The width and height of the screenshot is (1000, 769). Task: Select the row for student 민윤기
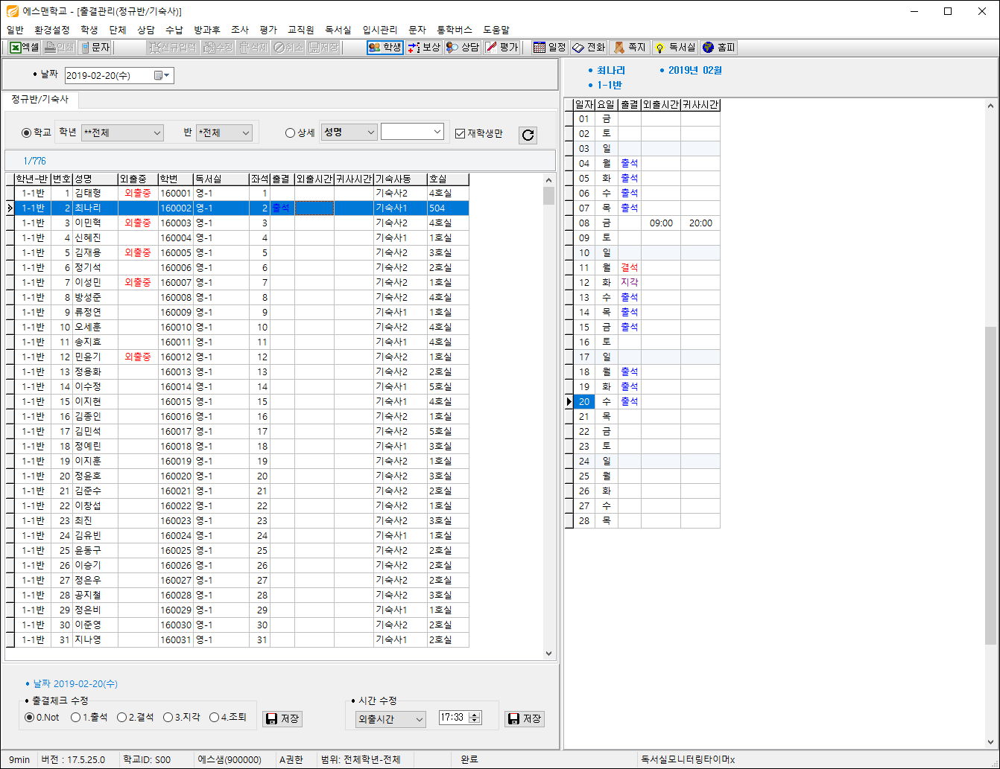pyautogui.click(x=241, y=357)
